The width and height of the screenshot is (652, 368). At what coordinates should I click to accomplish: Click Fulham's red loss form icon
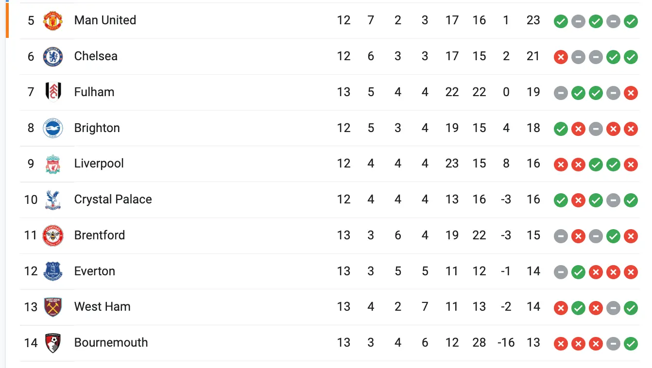click(x=631, y=93)
